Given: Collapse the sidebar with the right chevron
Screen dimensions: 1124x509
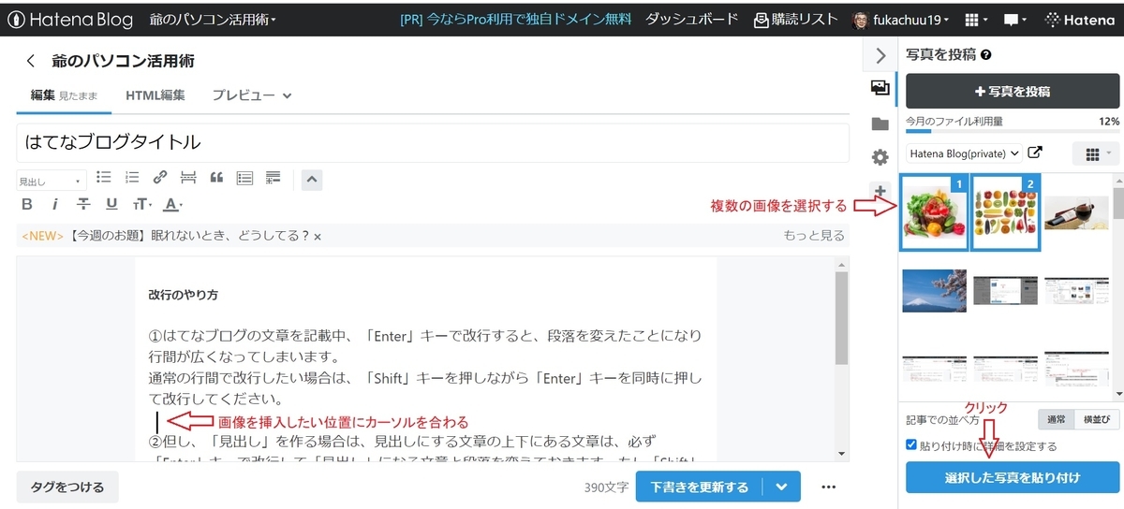Looking at the screenshot, I should click(880, 55).
